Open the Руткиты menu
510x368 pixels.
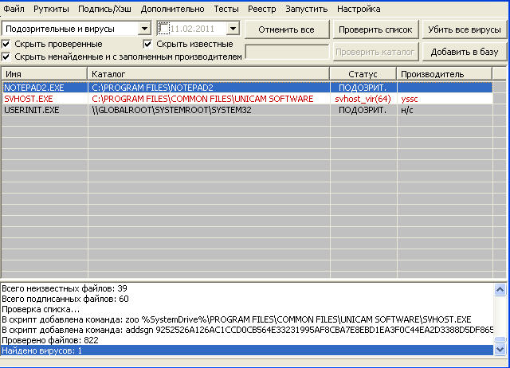(51, 9)
